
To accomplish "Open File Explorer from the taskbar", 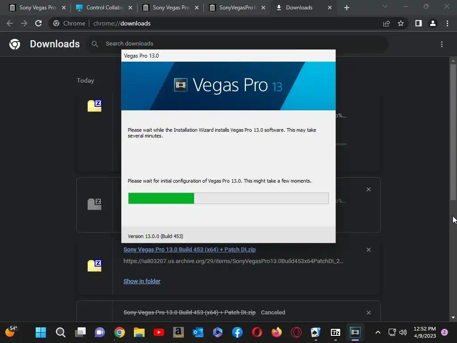I will tap(139, 332).
